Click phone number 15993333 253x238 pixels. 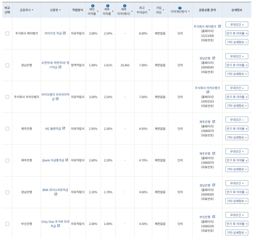(207, 101)
